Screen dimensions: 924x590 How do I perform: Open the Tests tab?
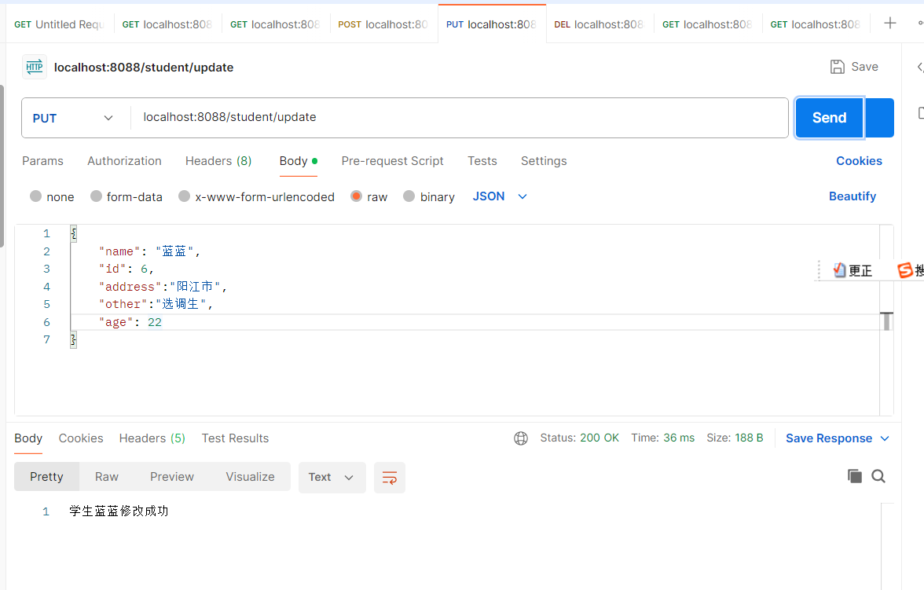pos(482,161)
